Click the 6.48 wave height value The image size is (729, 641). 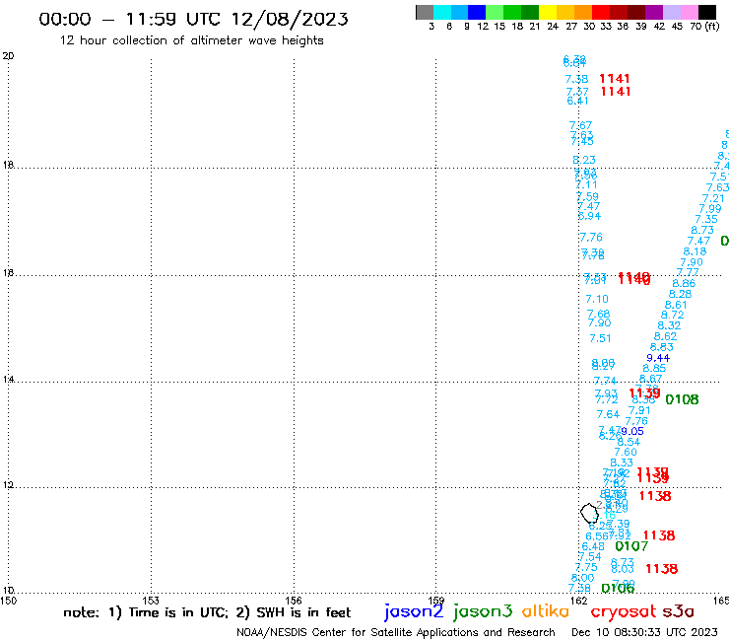click(593, 546)
